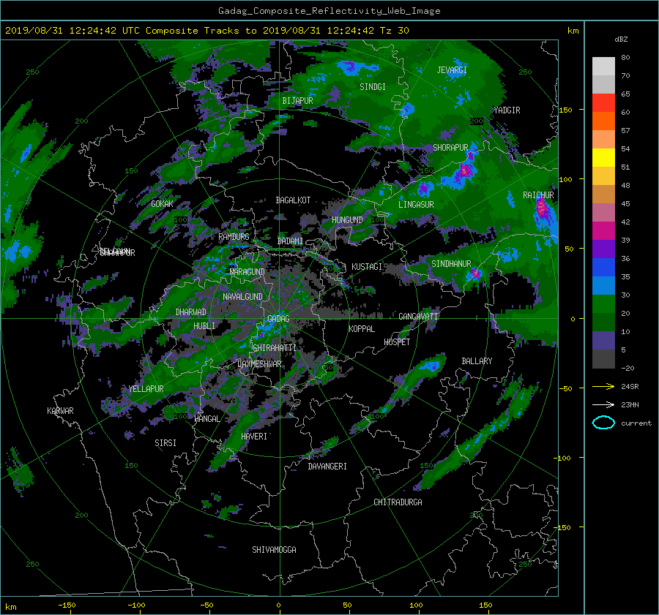Click the LINGASUR town label
The width and height of the screenshot is (659, 615).
pyautogui.click(x=416, y=205)
